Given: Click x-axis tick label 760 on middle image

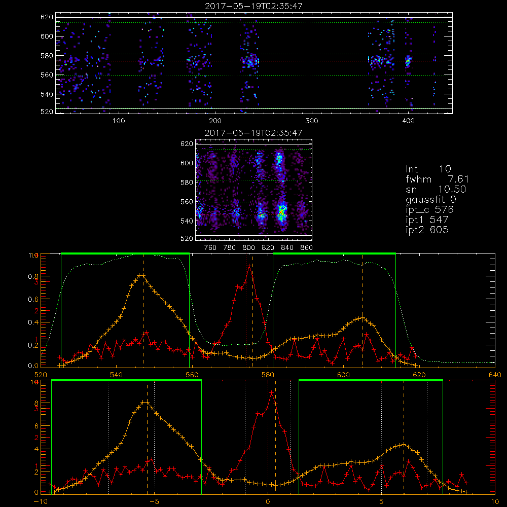Looking at the screenshot, I should coord(210,248).
